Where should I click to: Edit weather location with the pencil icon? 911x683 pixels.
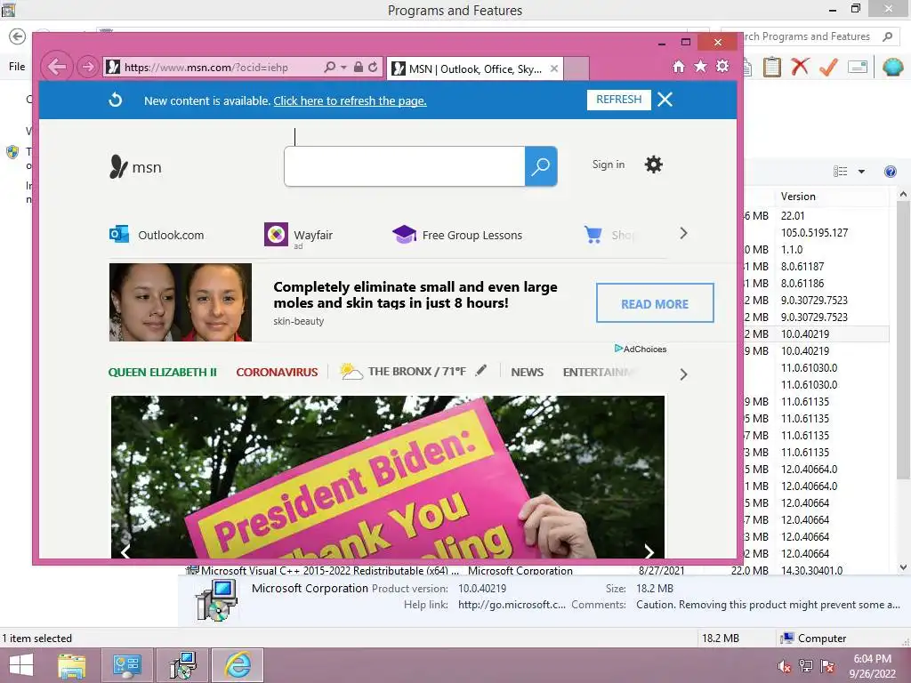[x=481, y=370]
